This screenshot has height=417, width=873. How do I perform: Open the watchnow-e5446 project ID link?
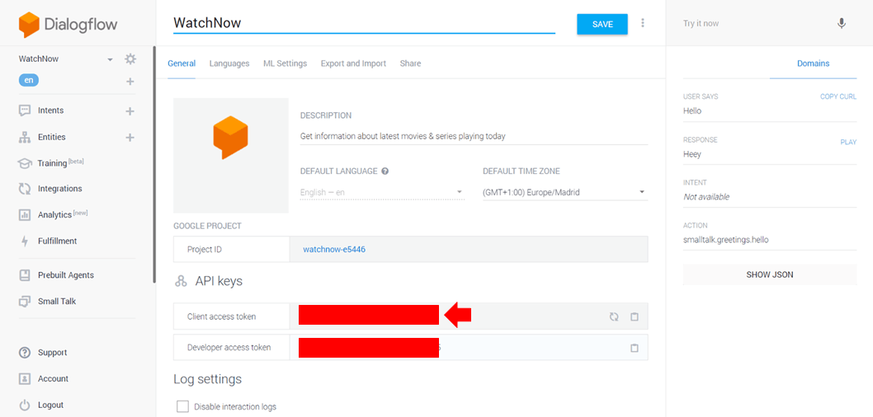[x=334, y=249]
